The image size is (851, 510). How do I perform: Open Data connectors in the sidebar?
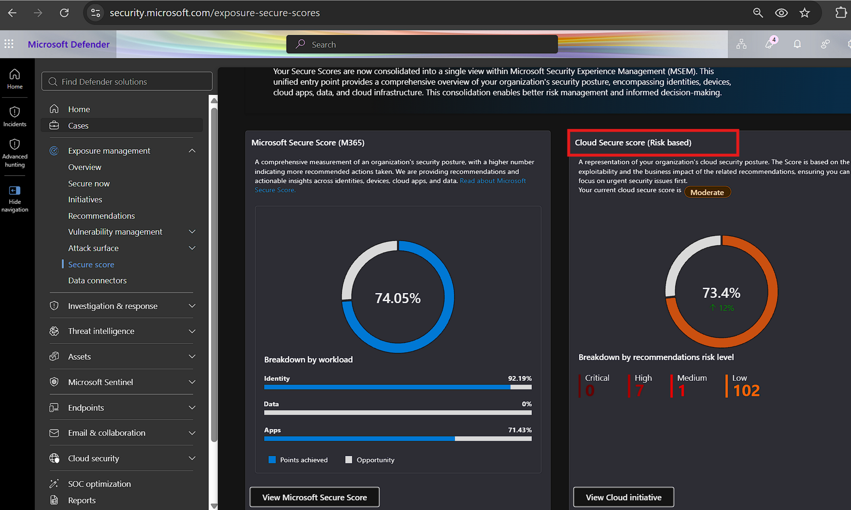[97, 280]
